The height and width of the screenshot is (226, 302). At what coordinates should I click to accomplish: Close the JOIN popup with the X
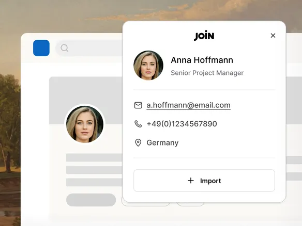(273, 36)
